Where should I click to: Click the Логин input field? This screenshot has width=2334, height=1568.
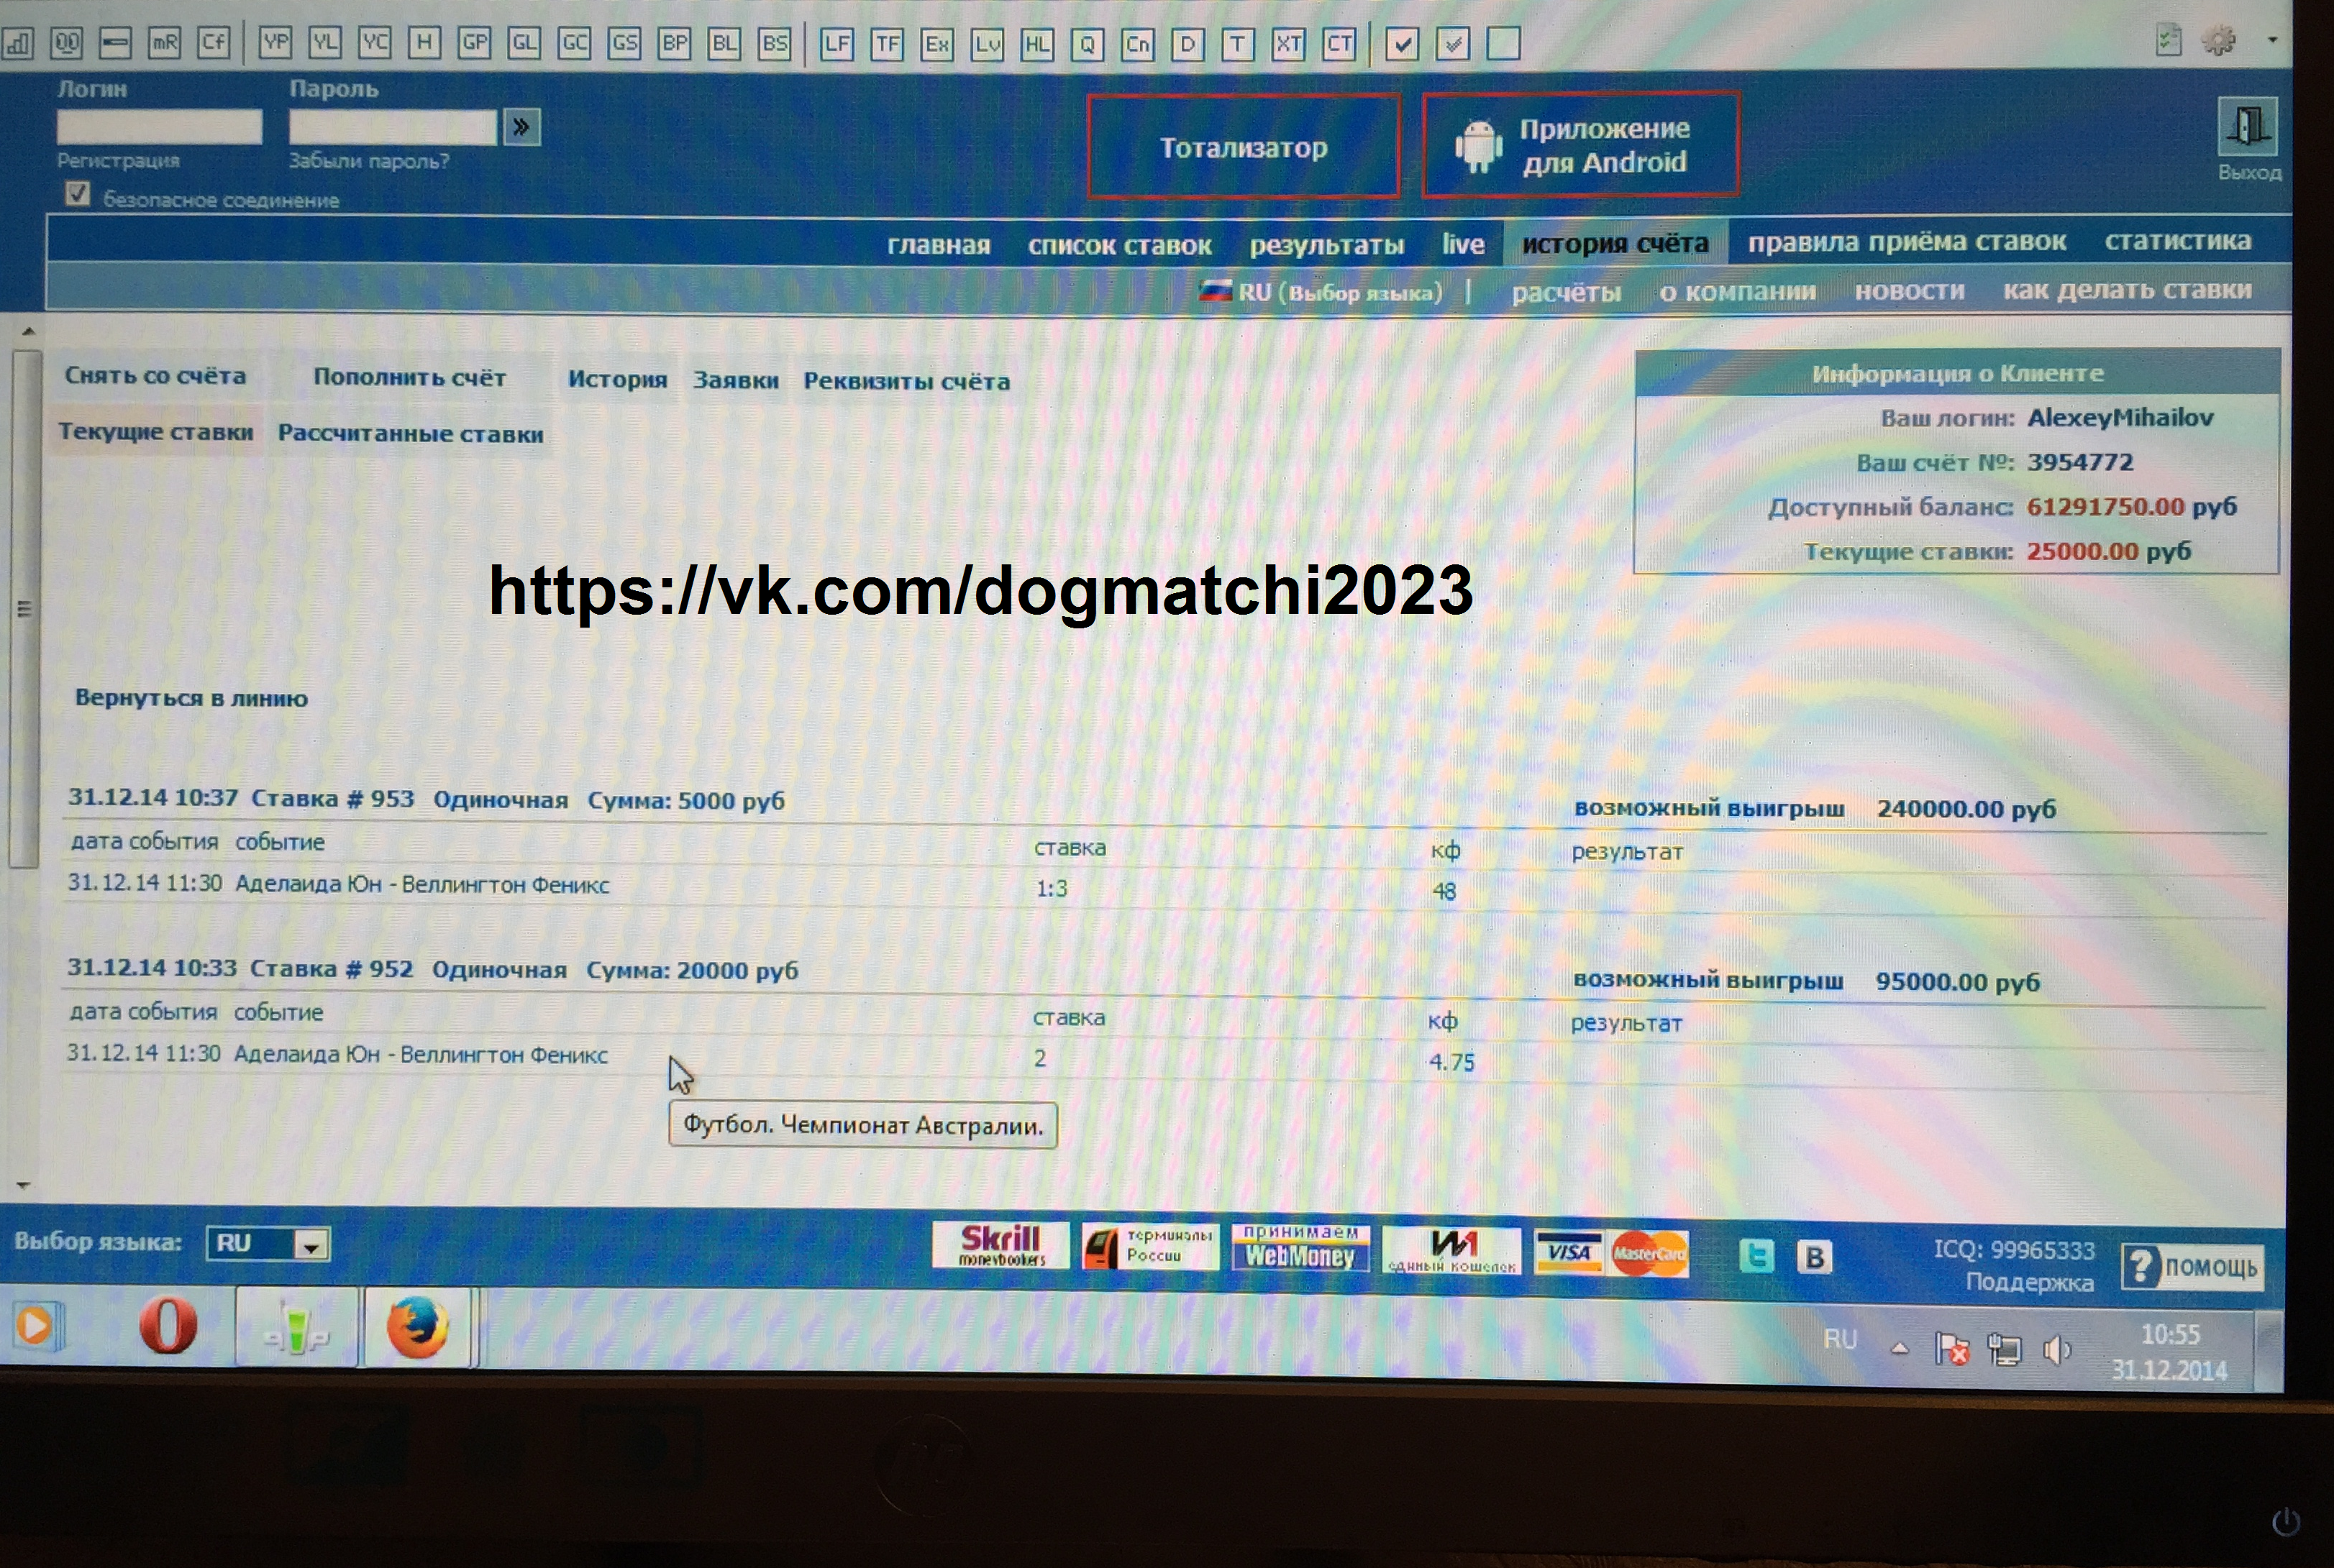pos(159,127)
